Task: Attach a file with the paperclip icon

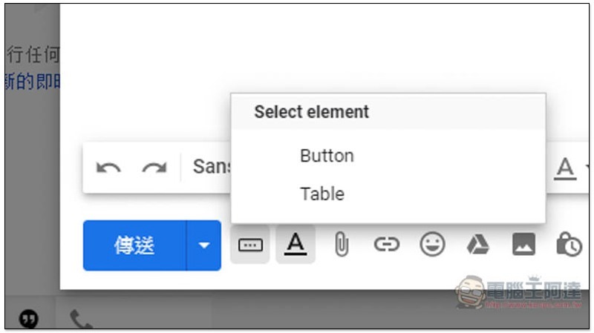Action: click(341, 244)
